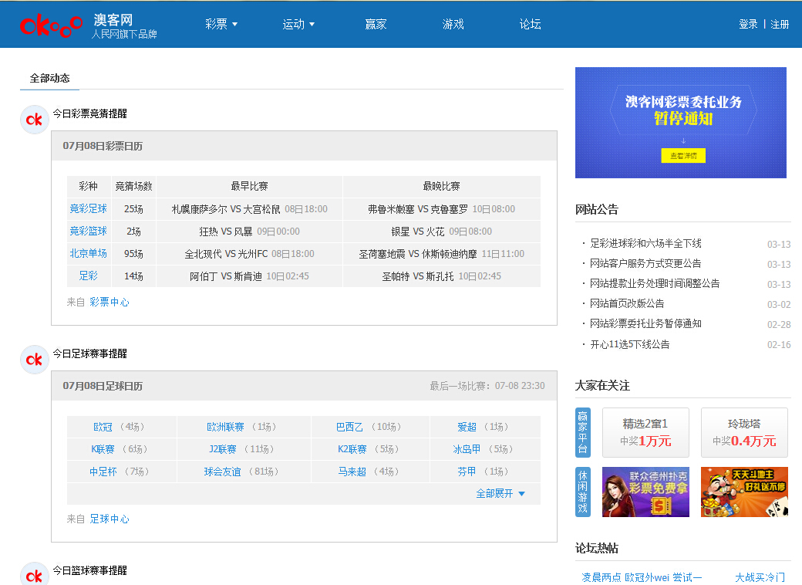
Task: Open notice 开心11选5下线公告
Action: pyautogui.click(x=629, y=344)
